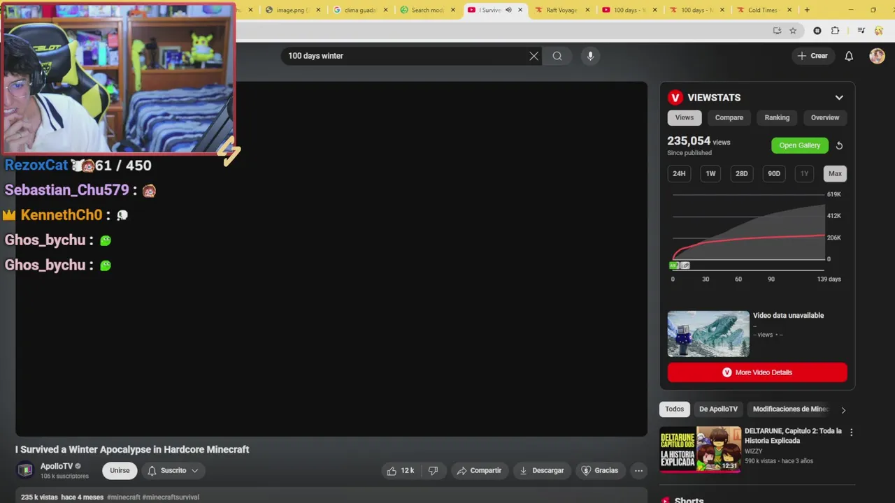Bookmark this page with star icon
895x503 pixels.
pos(793,31)
